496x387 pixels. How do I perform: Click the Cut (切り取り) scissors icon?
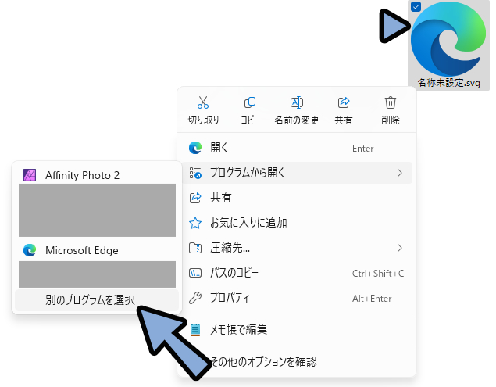203,102
